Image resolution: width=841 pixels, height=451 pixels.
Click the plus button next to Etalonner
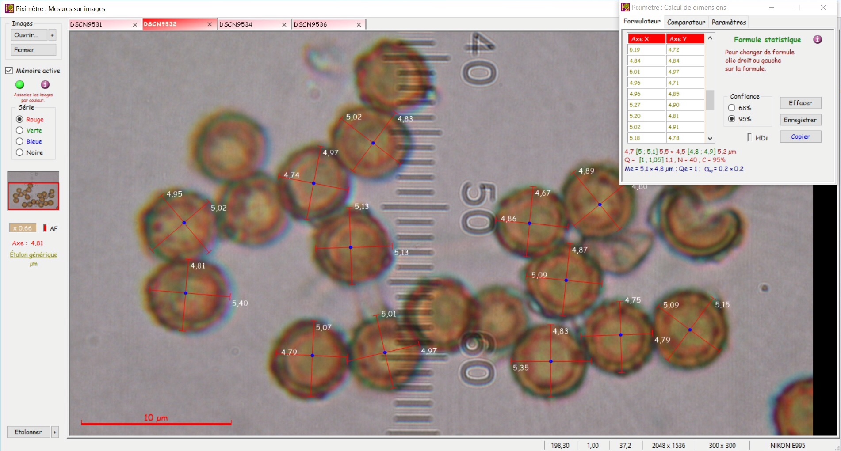coord(55,432)
